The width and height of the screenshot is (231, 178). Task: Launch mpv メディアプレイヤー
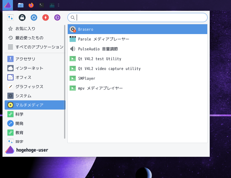coord(137,88)
